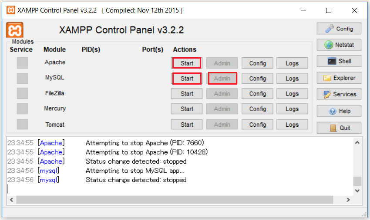Image resolution: width=370 pixels, height=220 pixels.
Task: Click log scrollbar up arrow
Action: [x=357, y=143]
